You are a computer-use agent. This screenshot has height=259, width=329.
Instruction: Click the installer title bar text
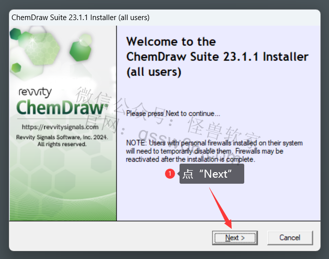coord(81,18)
